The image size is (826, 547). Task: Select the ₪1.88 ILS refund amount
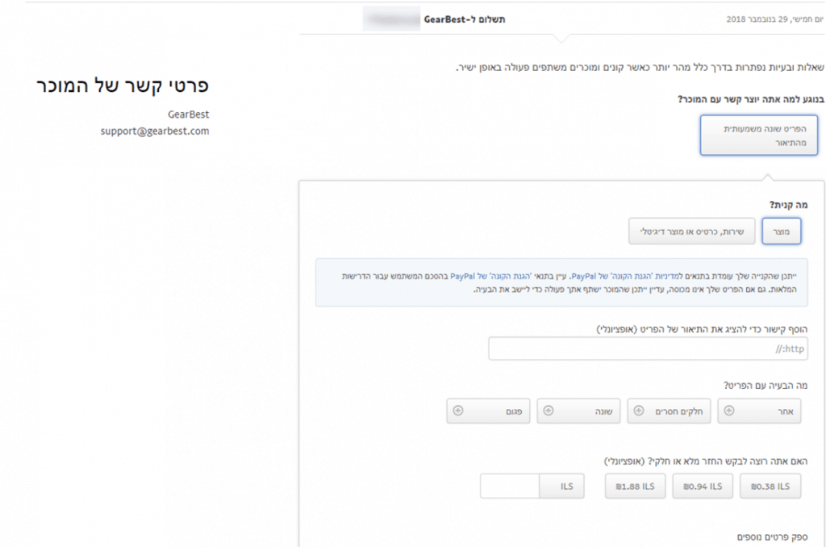point(636,486)
